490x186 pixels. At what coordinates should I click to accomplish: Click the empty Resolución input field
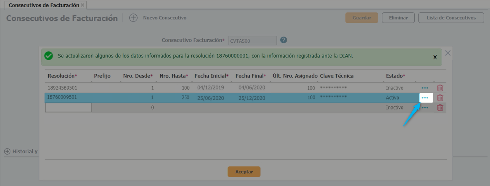point(68,108)
